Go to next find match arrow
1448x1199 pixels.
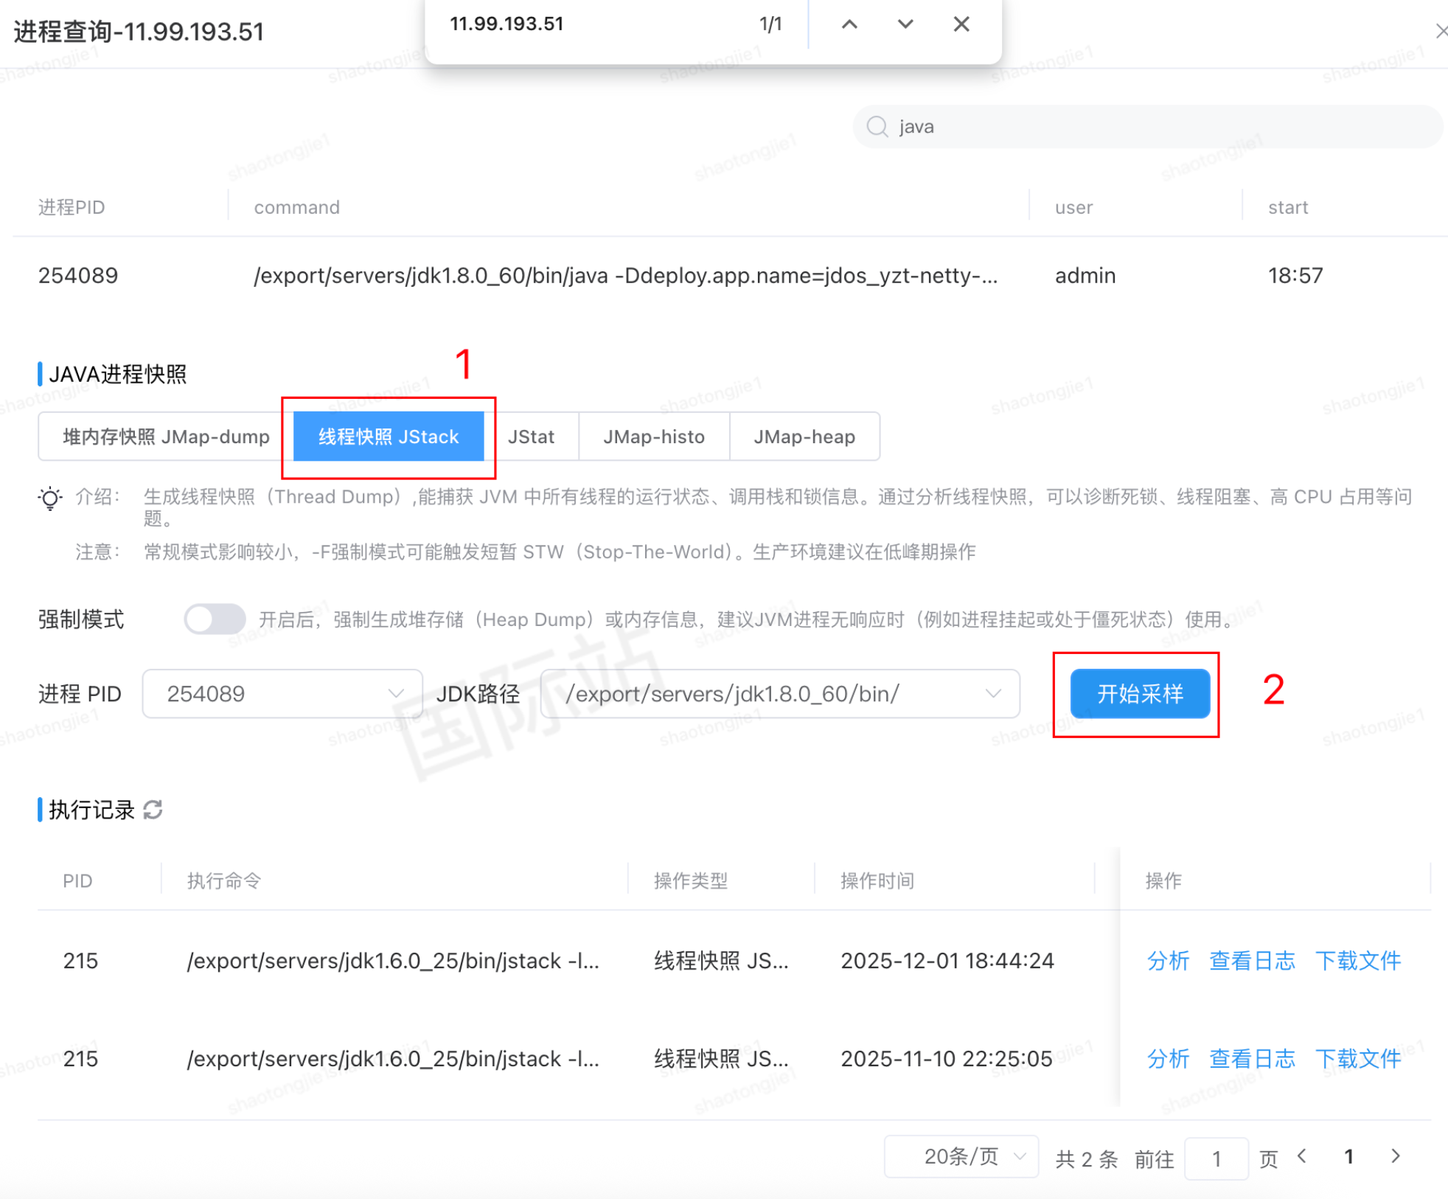[905, 24]
